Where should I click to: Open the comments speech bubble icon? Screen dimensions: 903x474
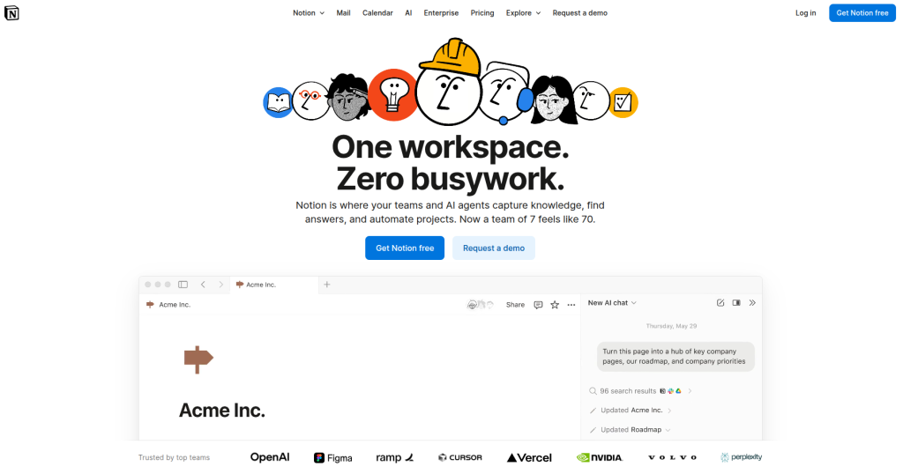click(538, 305)
